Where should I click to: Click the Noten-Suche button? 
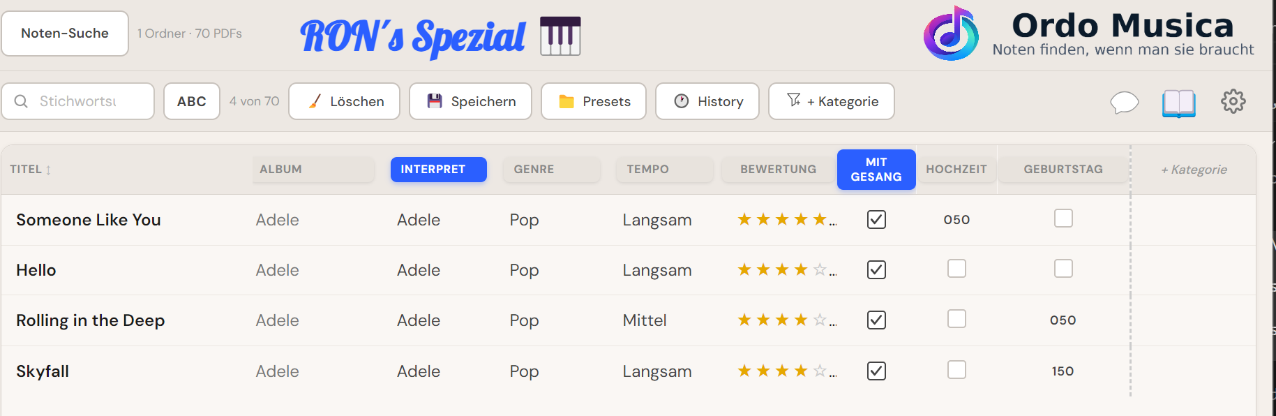click(65, 34)
